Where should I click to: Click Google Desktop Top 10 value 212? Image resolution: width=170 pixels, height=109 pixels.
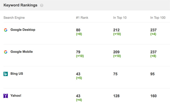pyautogui.click(x=116, y=30)
